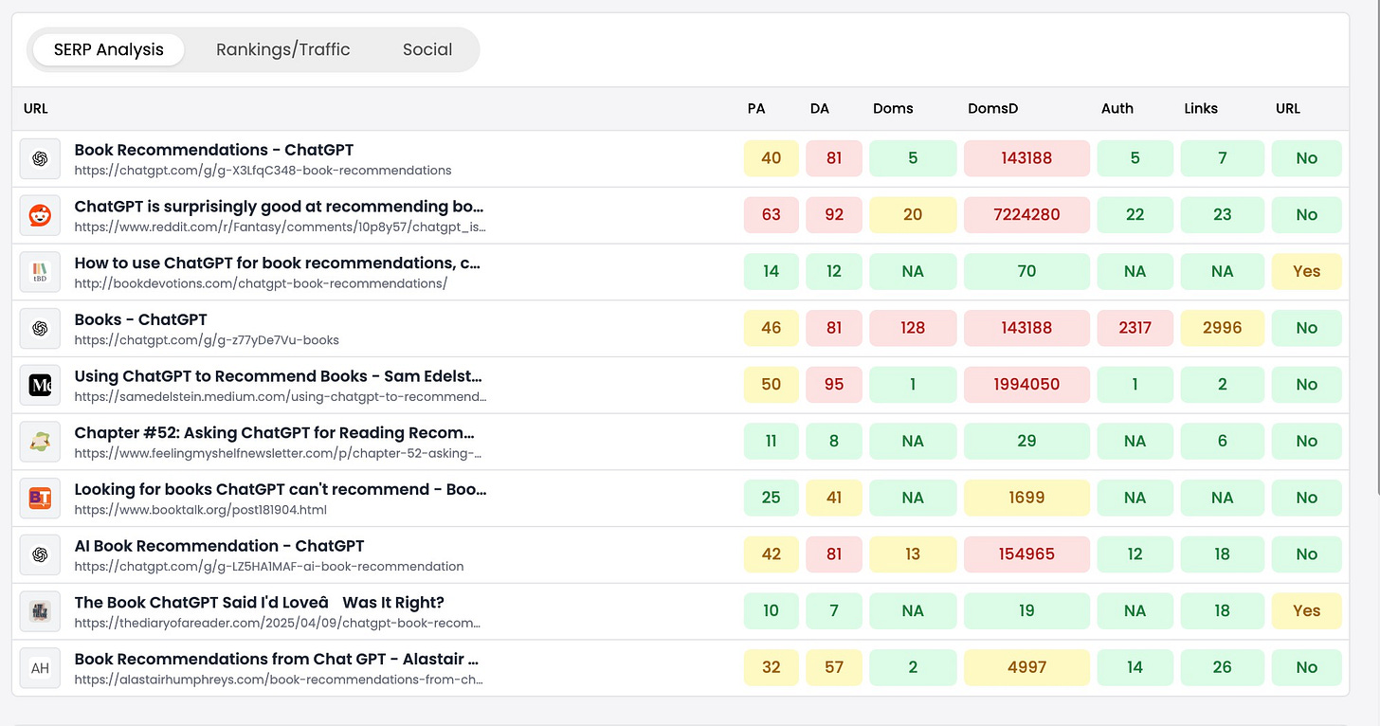This screenshot has width=1380, height=726.
Task: Open 'Book Recommendations - ChatGPT' result title
Action: click(213, 150)
